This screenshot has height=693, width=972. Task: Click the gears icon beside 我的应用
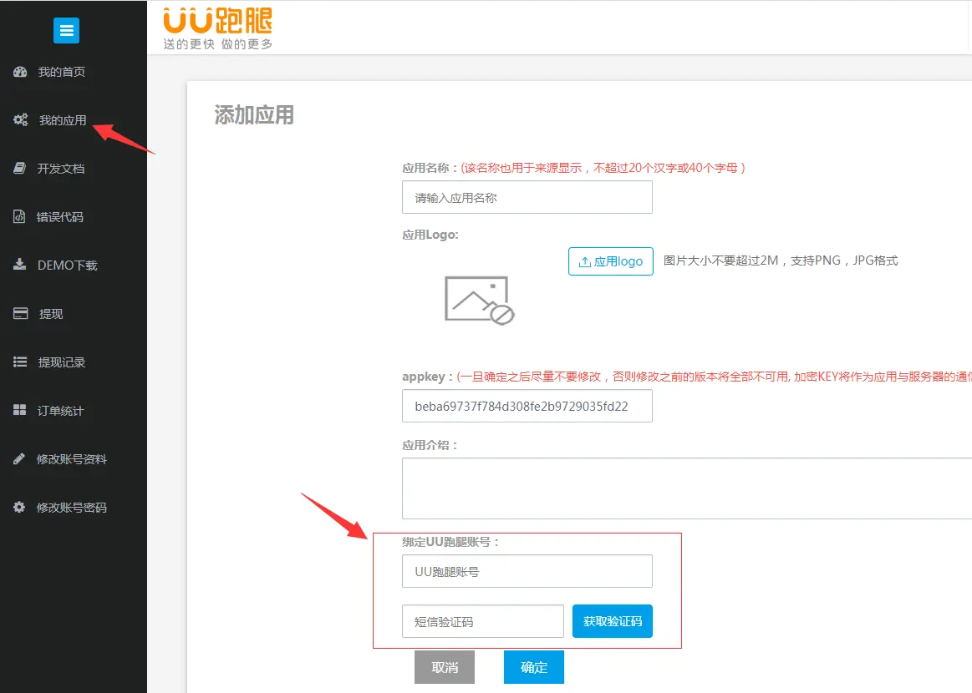coord(20,120)
